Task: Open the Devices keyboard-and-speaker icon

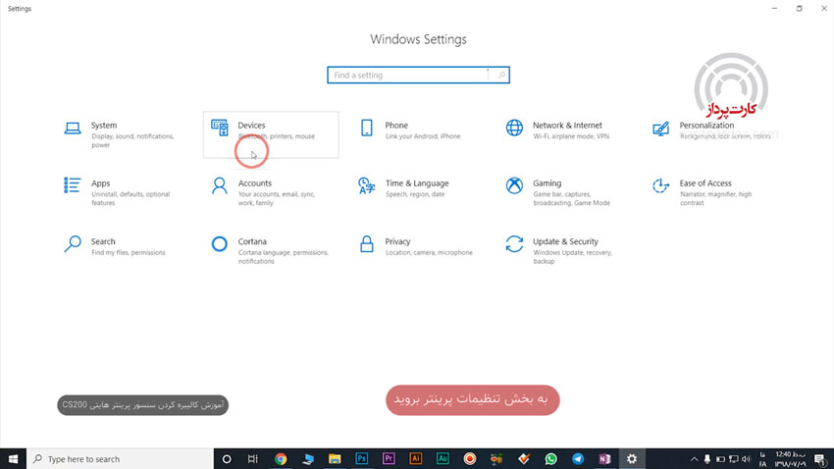Action: [219, 128]
